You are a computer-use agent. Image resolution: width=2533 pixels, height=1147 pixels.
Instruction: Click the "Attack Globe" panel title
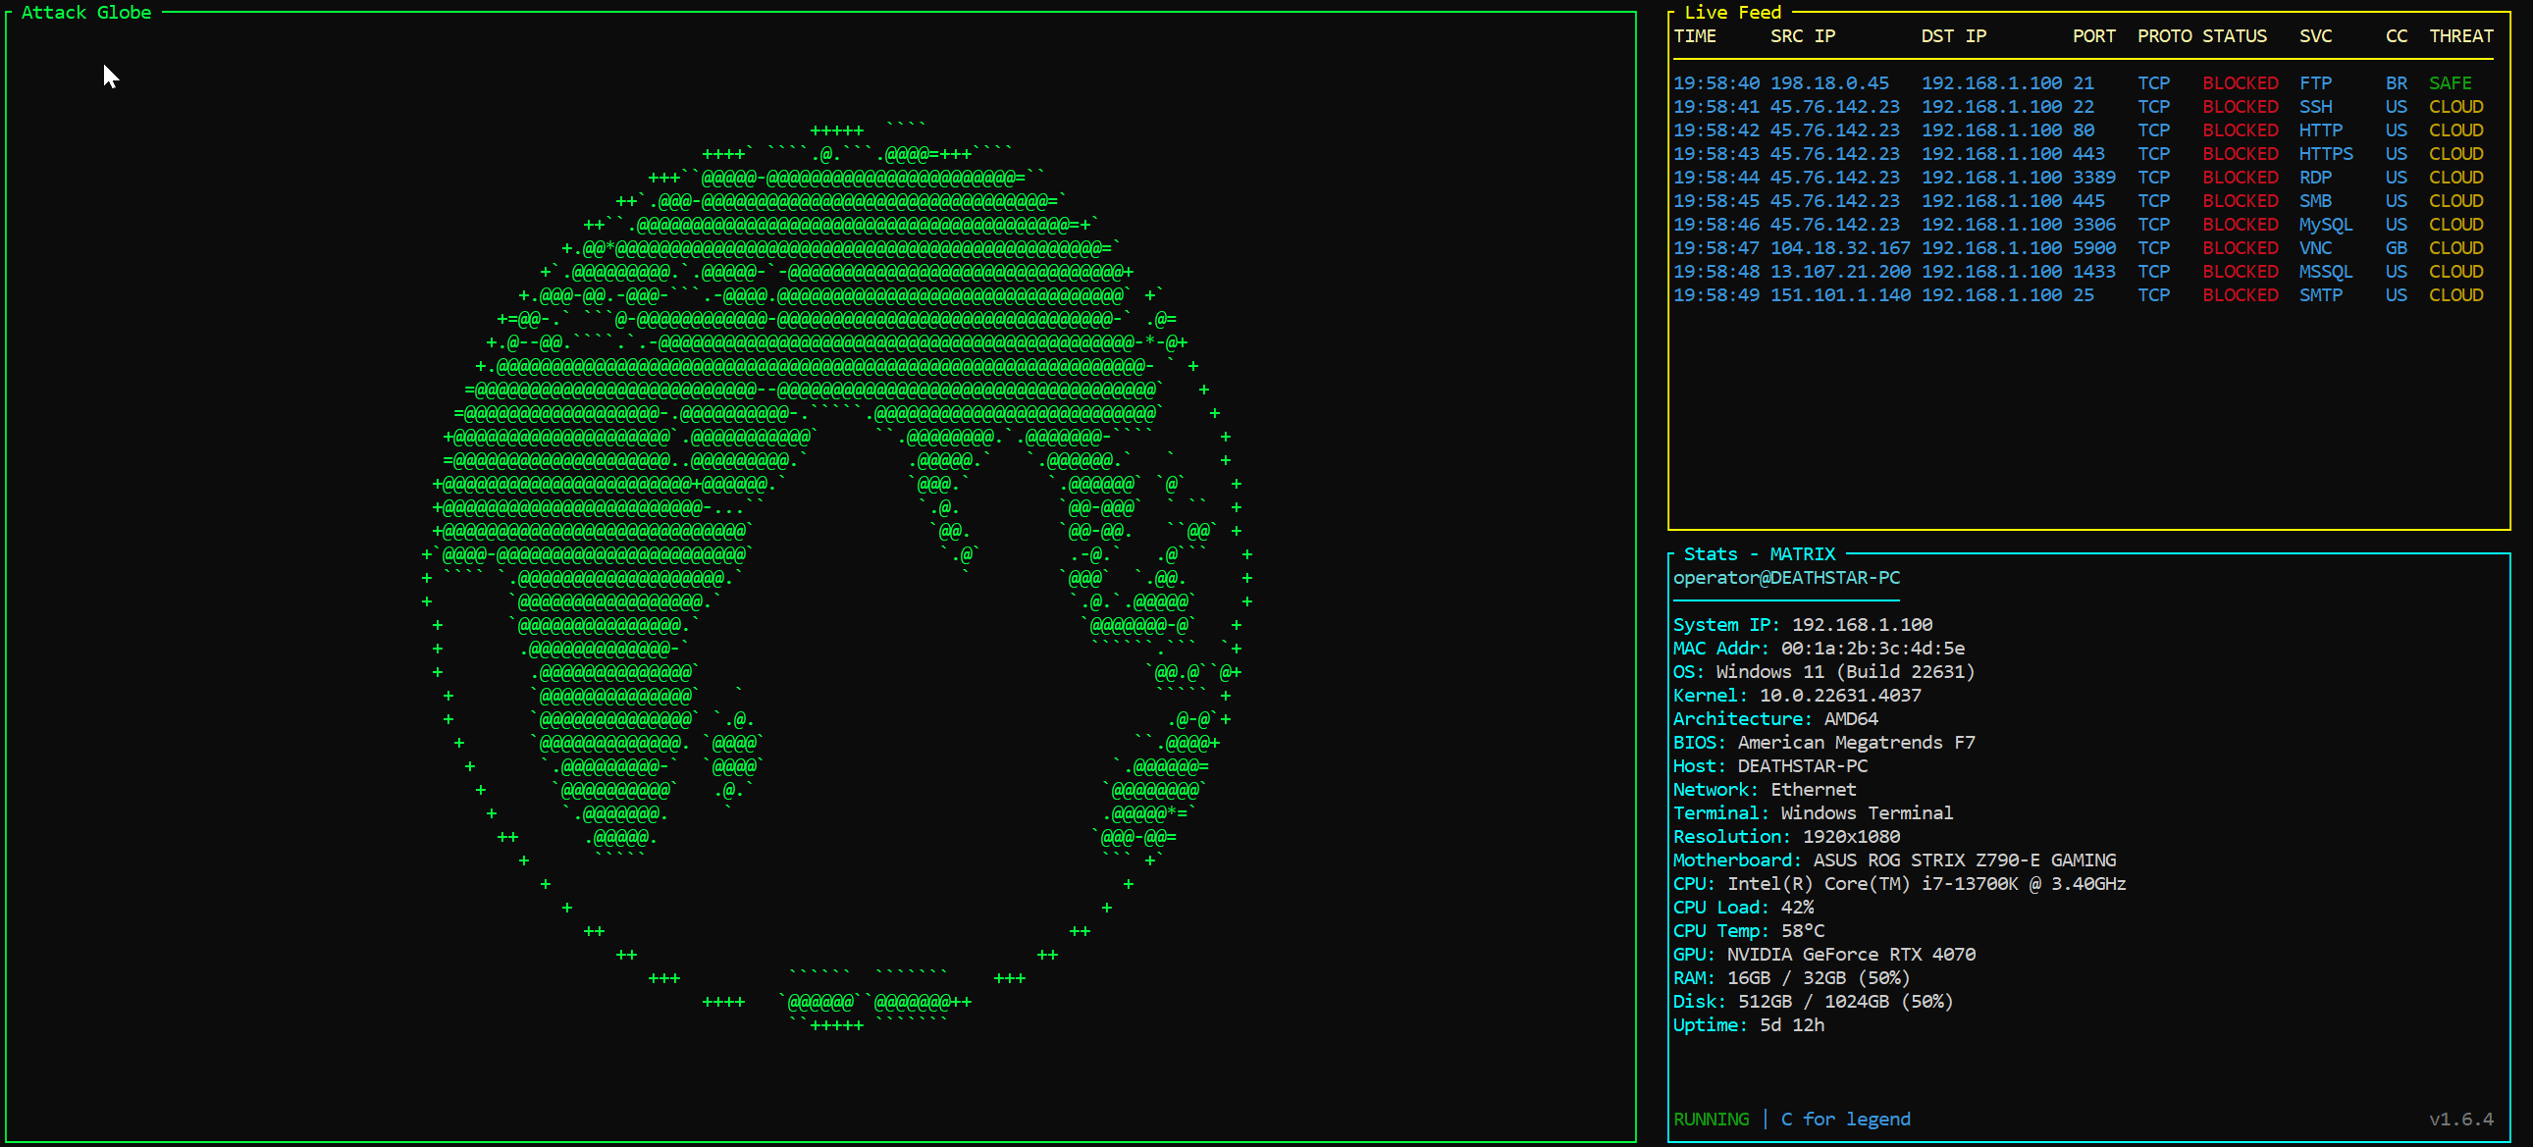click(86, 13)
